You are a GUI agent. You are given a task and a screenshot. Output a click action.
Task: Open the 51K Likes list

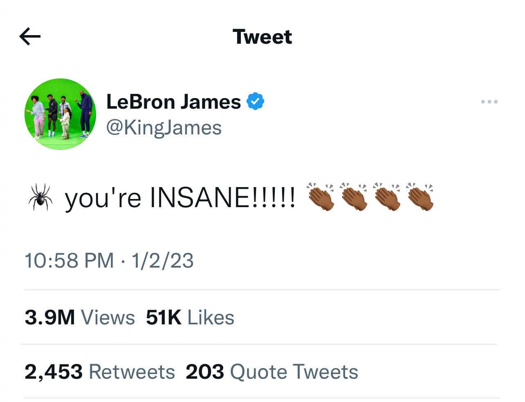pos(190,317)
